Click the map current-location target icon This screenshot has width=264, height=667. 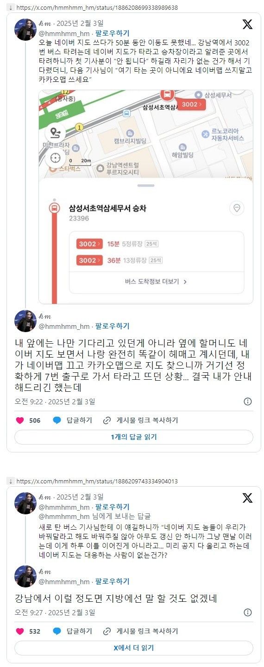pos(56,157)
